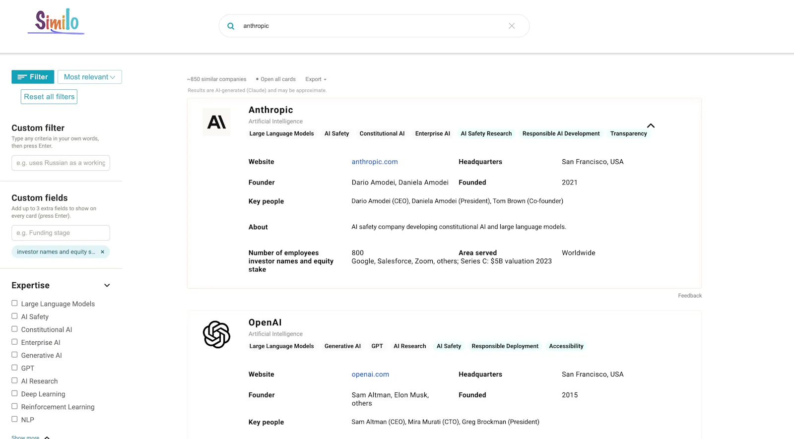Check the Enterprise AI filter checkbox
Image resolution: width=794 pixels, height=439 pixels.
pyautogui.click(x=14, y=342)
